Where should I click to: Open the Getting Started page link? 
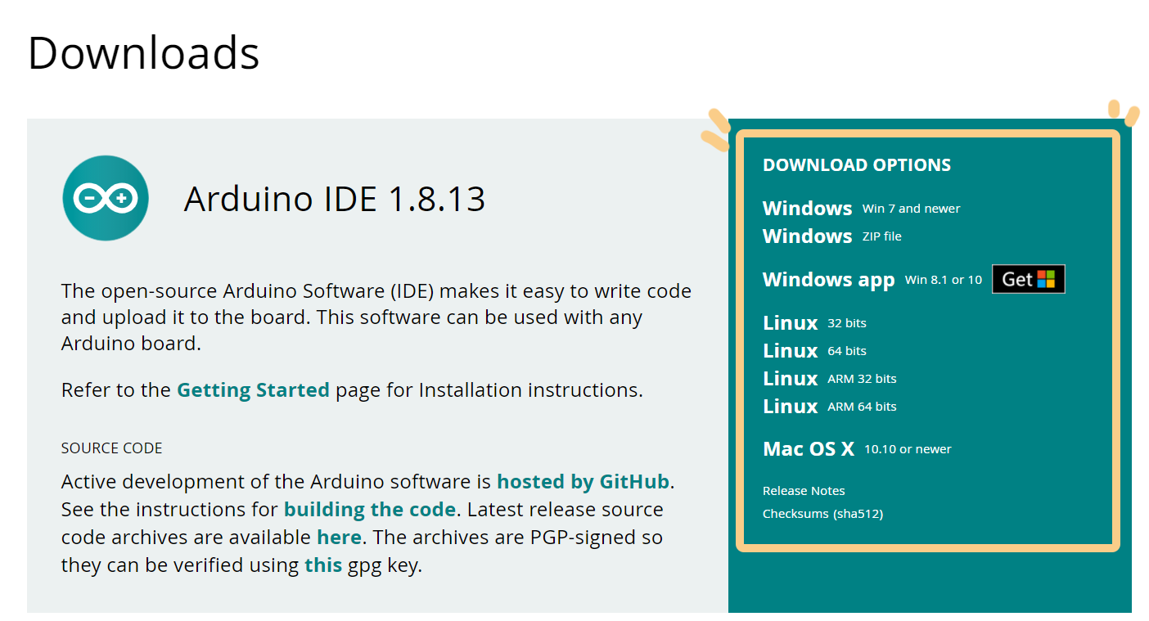point(253,389)
